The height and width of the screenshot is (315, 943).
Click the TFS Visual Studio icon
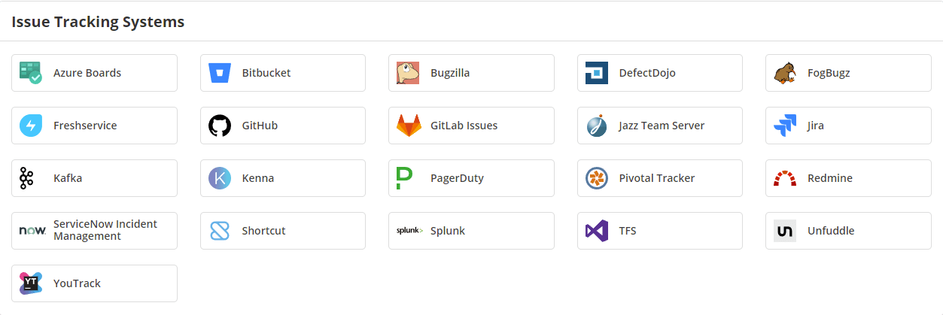click(x=597, y=231)
